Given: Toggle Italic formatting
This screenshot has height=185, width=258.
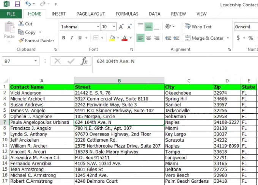Looking at the screenshot, I should click(72, 38).
